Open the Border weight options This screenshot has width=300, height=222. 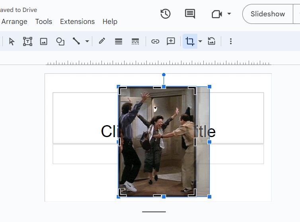coord(119,41)
